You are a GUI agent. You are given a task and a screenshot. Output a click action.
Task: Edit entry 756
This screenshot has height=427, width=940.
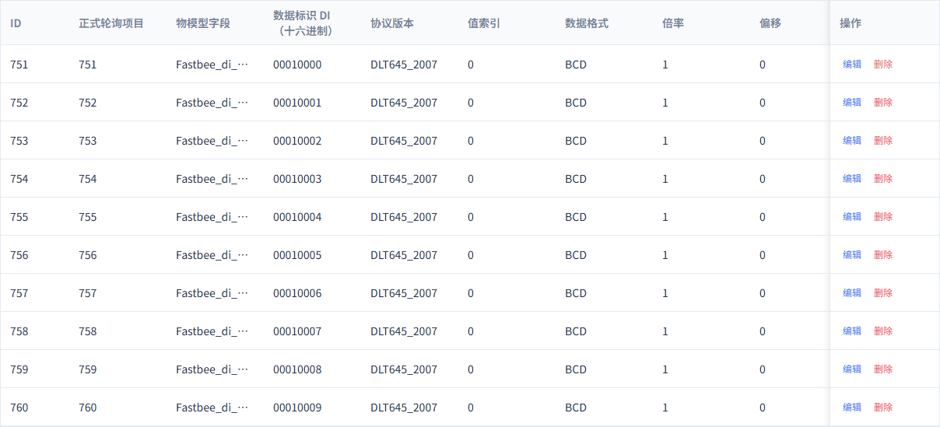[x=852, y=255]
